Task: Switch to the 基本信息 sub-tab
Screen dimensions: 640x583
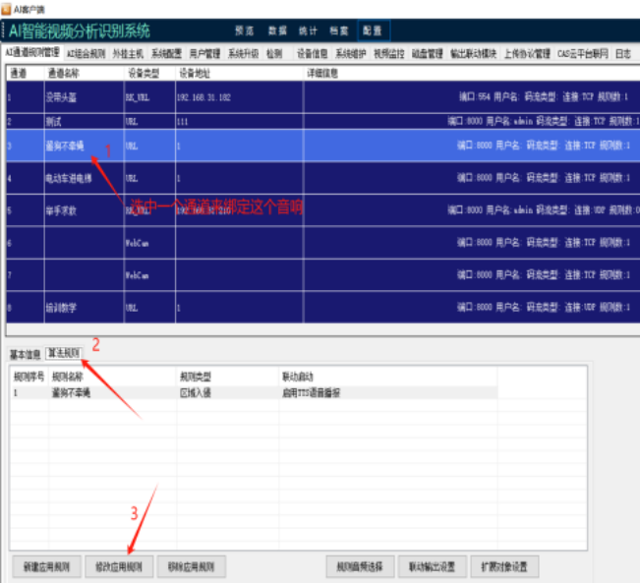Action: [x=25, y=354]
